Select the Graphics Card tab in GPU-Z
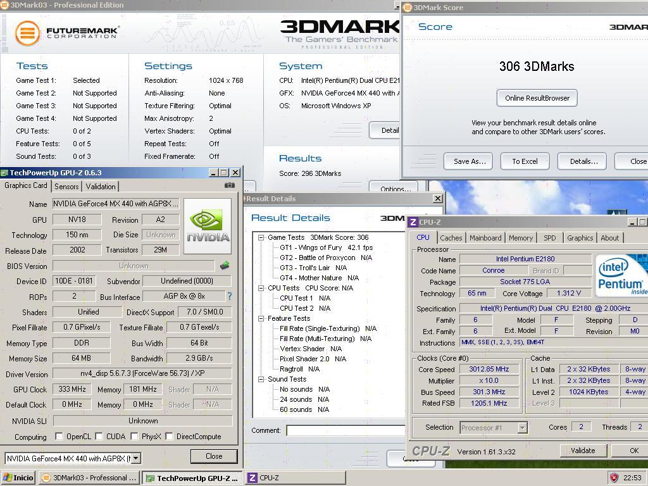This screenshot has height=486, width=648. tap(25, 185)
